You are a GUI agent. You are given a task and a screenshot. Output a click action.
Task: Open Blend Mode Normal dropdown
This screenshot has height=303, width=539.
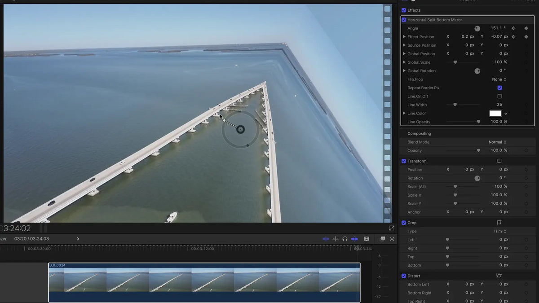(x=497, y=142)
